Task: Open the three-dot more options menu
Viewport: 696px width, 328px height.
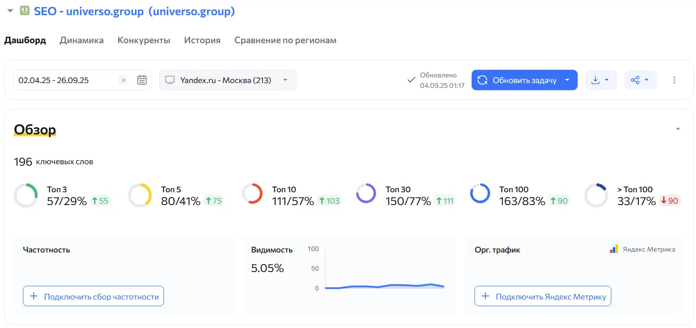Action: pos(674,80)
